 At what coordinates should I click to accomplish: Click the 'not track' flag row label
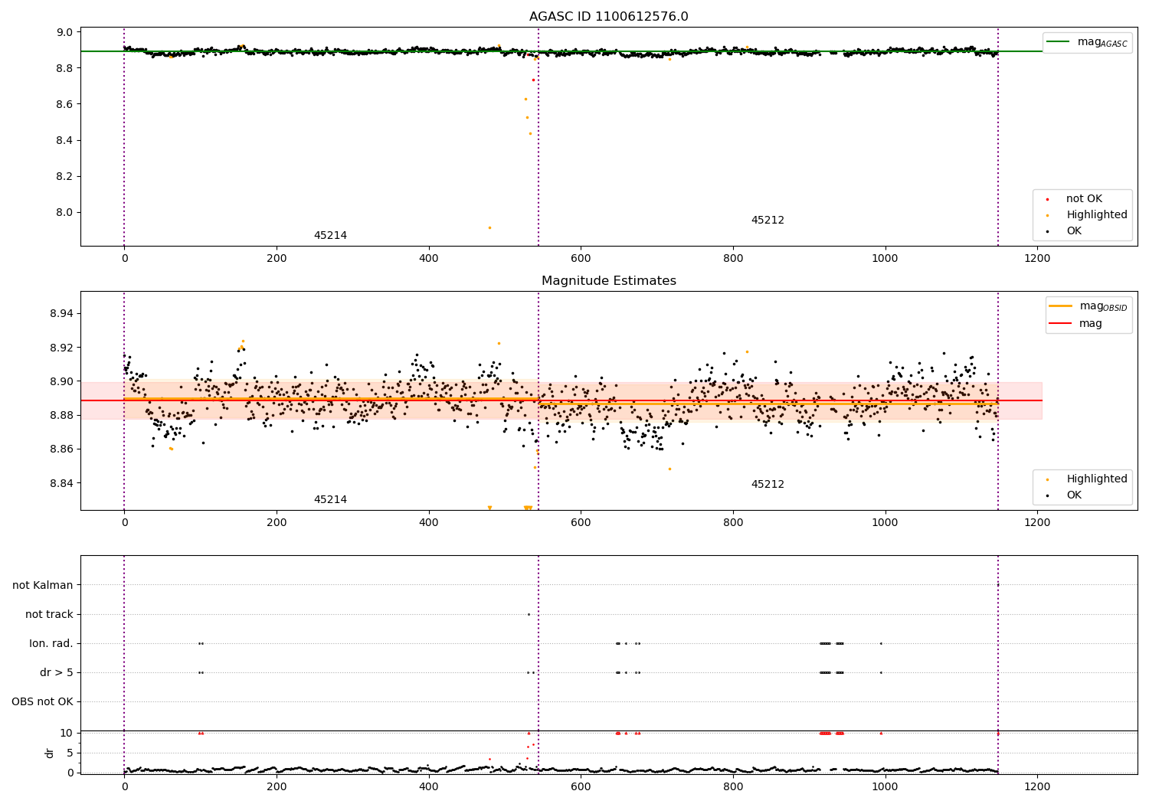point(49,615)
